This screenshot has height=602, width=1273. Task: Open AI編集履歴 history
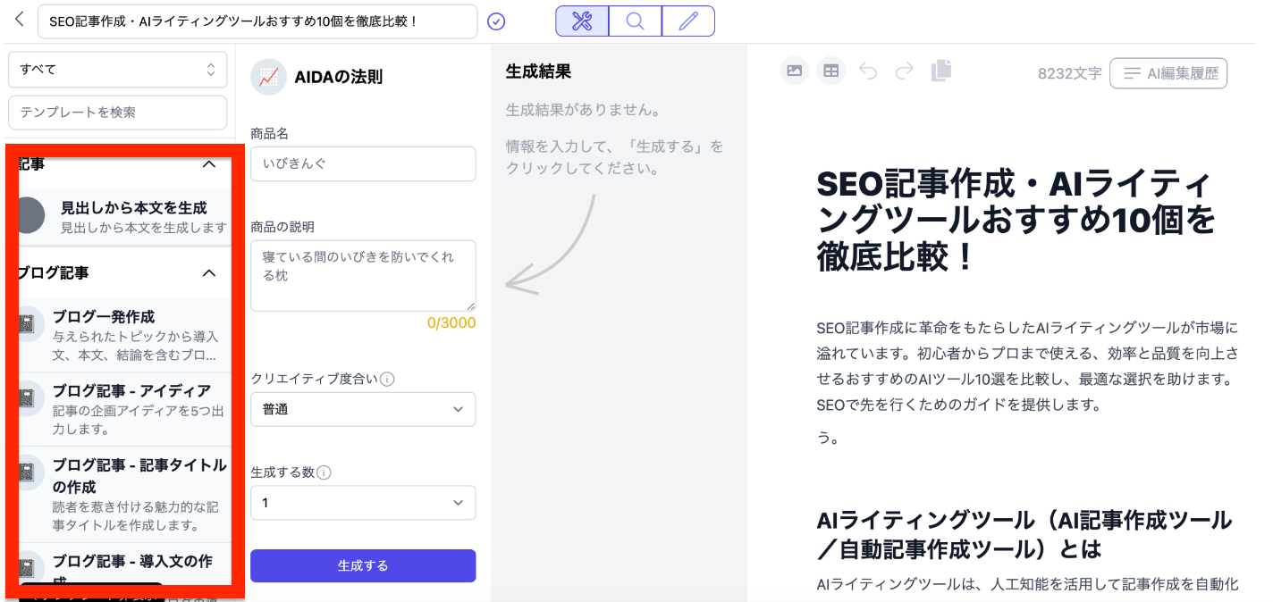pos(1168,73)
